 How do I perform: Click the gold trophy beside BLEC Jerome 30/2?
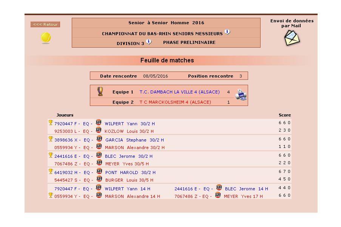click(51, 155)
